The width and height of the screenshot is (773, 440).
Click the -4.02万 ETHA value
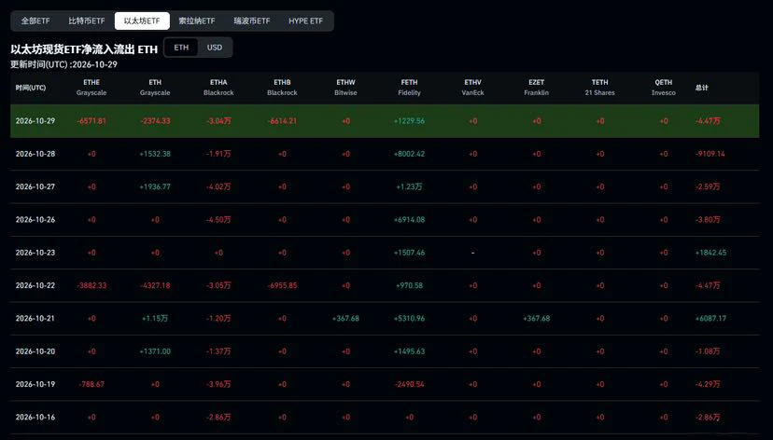pos(218,187)
